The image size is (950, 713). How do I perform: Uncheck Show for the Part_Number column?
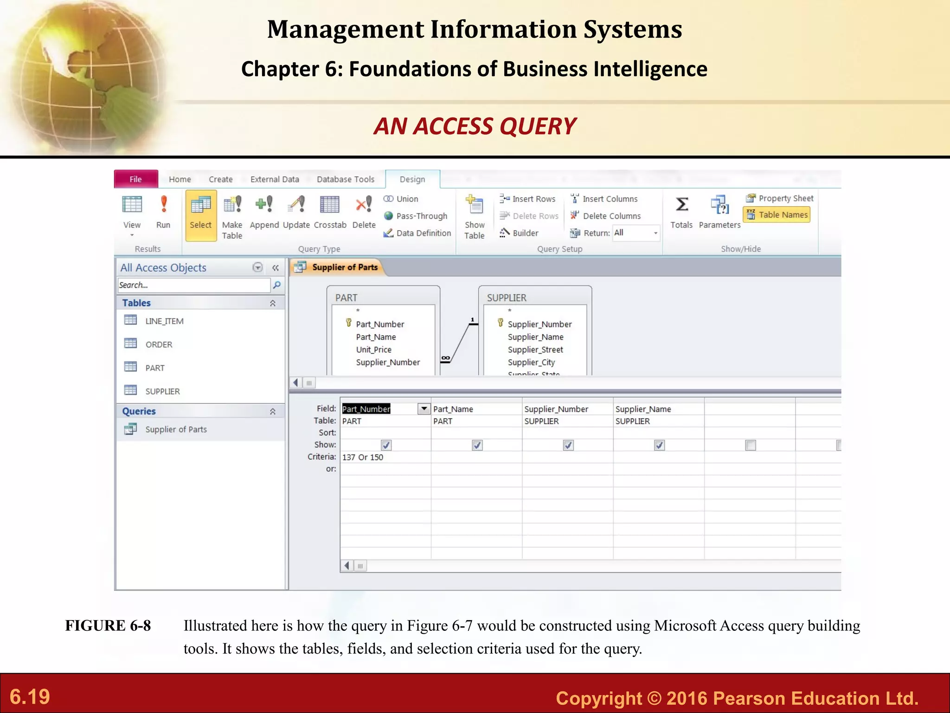386,445
